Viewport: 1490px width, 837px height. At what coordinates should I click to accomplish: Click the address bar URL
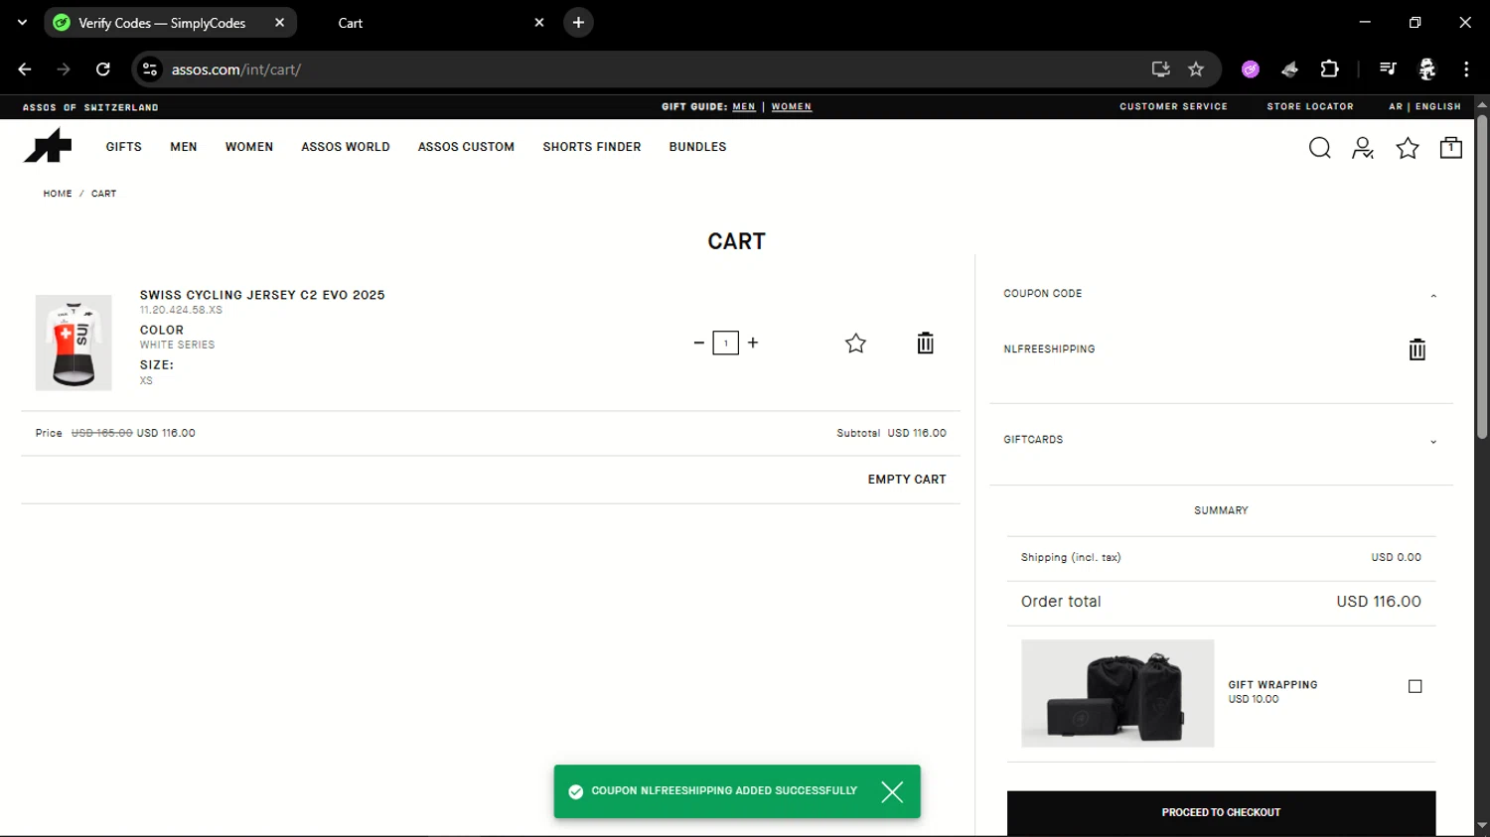(236, 70)
